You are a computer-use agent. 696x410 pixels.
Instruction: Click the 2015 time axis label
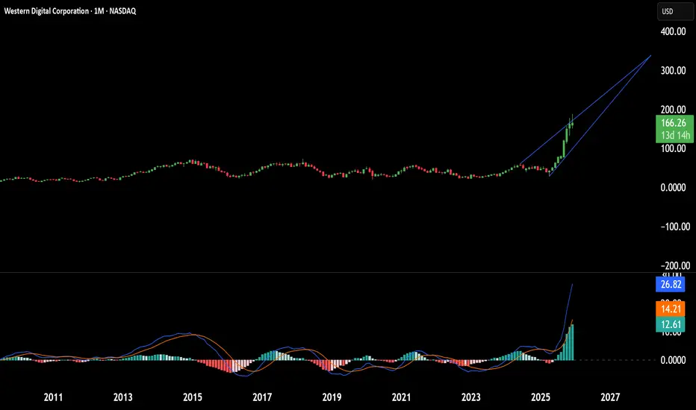click(192, 397)
